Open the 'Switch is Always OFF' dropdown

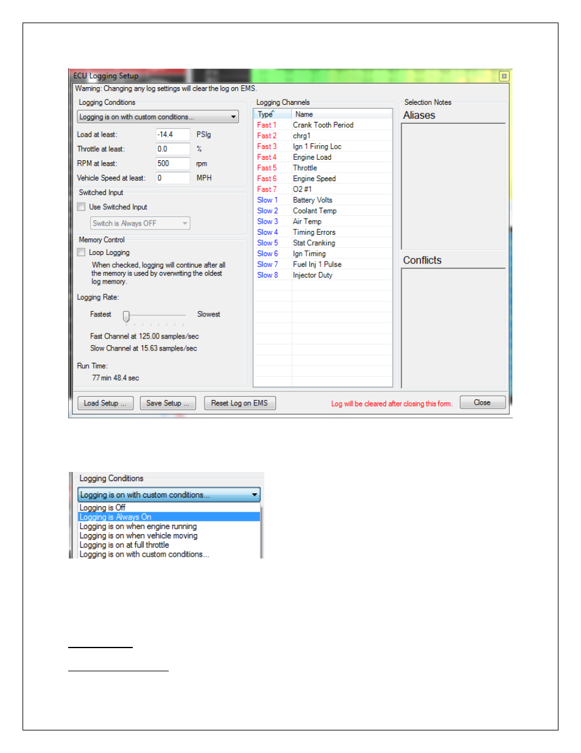140,223
